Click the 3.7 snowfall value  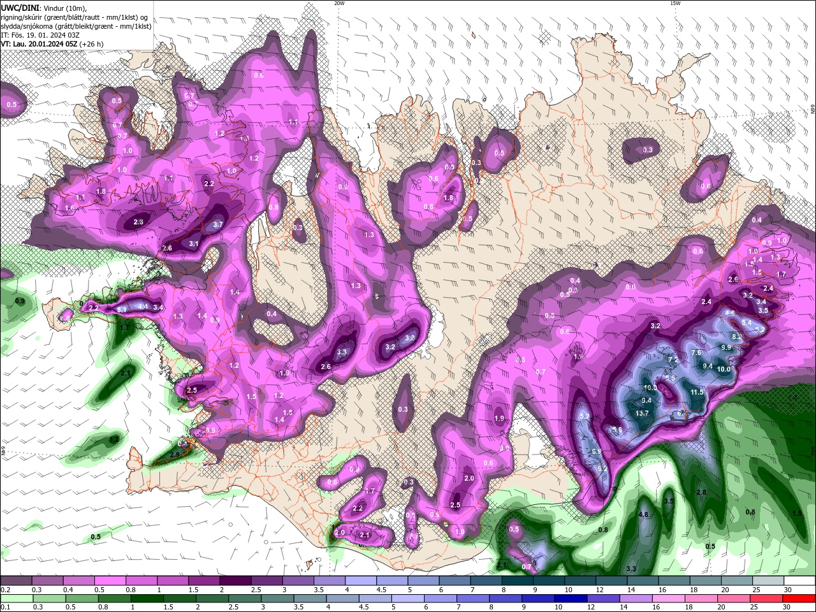pos(217,225)
